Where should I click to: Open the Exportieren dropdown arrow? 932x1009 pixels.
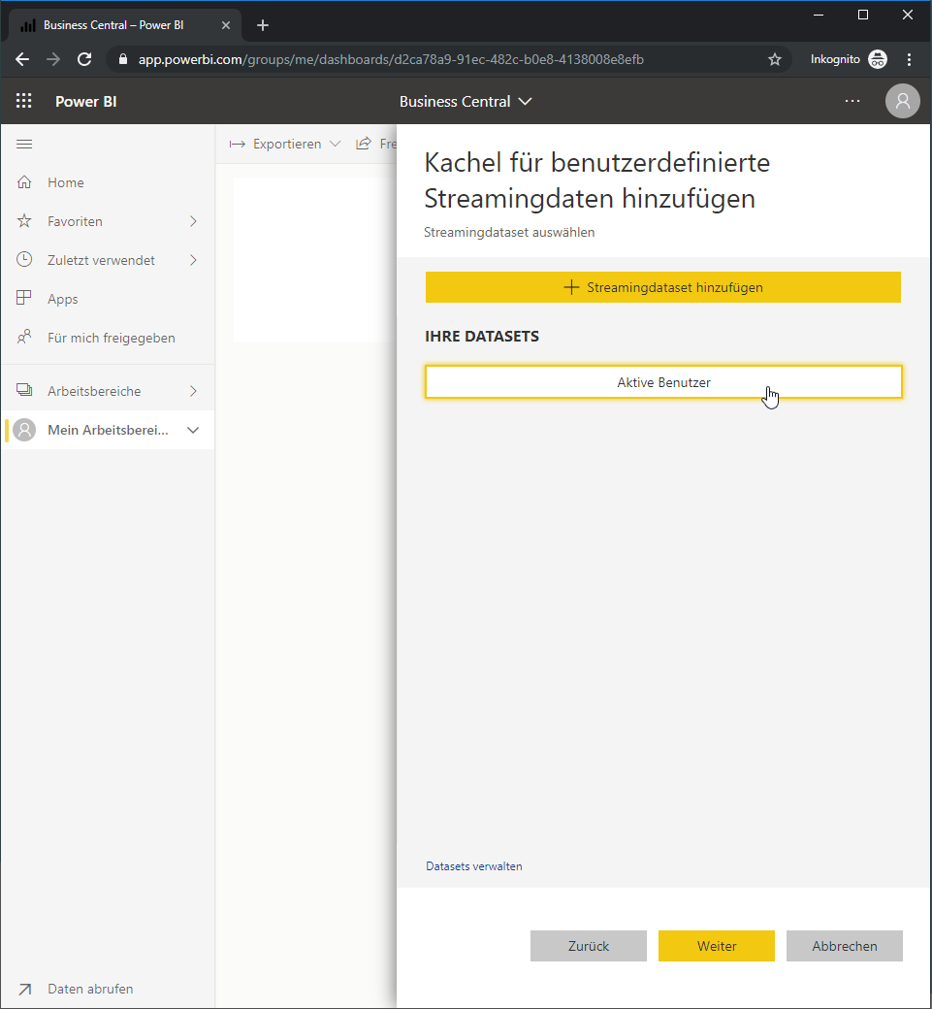pos(335,144)
